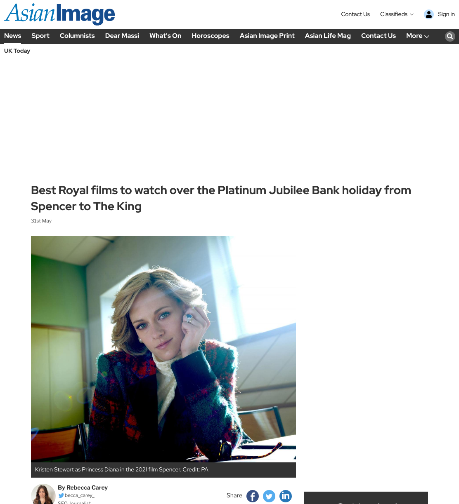Share article on Facebook
Image resolution: width=459 pixels, height=504 pixels.
coord(253,496)
